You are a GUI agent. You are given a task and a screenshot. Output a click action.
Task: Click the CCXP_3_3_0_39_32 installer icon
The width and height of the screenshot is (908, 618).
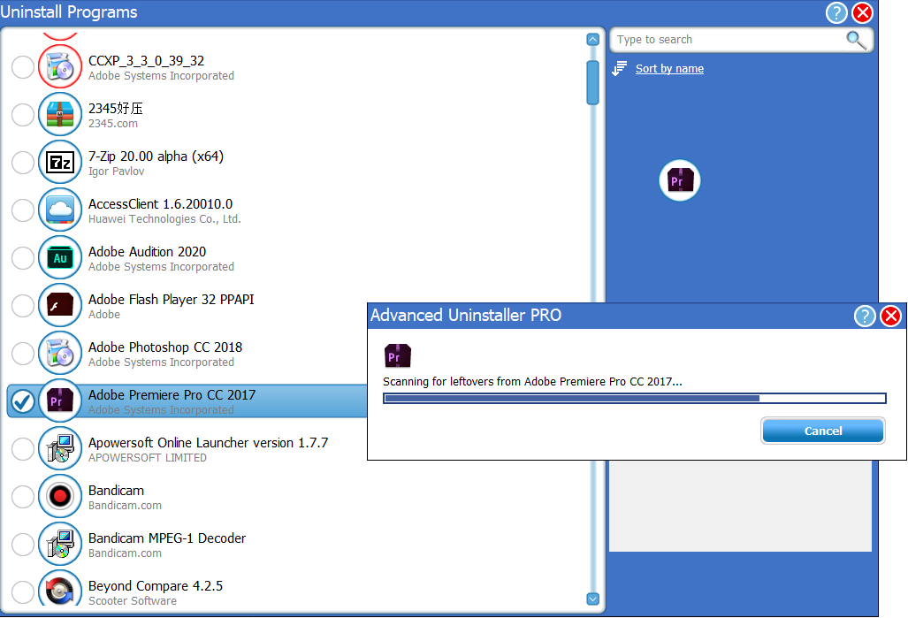click(x=59, y=66)
